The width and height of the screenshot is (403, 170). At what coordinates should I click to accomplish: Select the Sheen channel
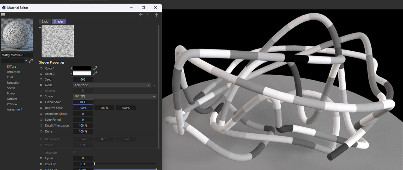point(11,88)
